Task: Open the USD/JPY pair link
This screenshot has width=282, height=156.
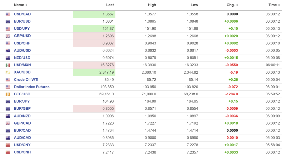Action: coord(22,29)
